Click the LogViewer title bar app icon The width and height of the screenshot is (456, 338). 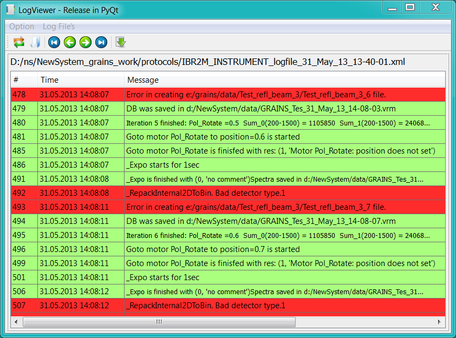[x=10, y=10]
